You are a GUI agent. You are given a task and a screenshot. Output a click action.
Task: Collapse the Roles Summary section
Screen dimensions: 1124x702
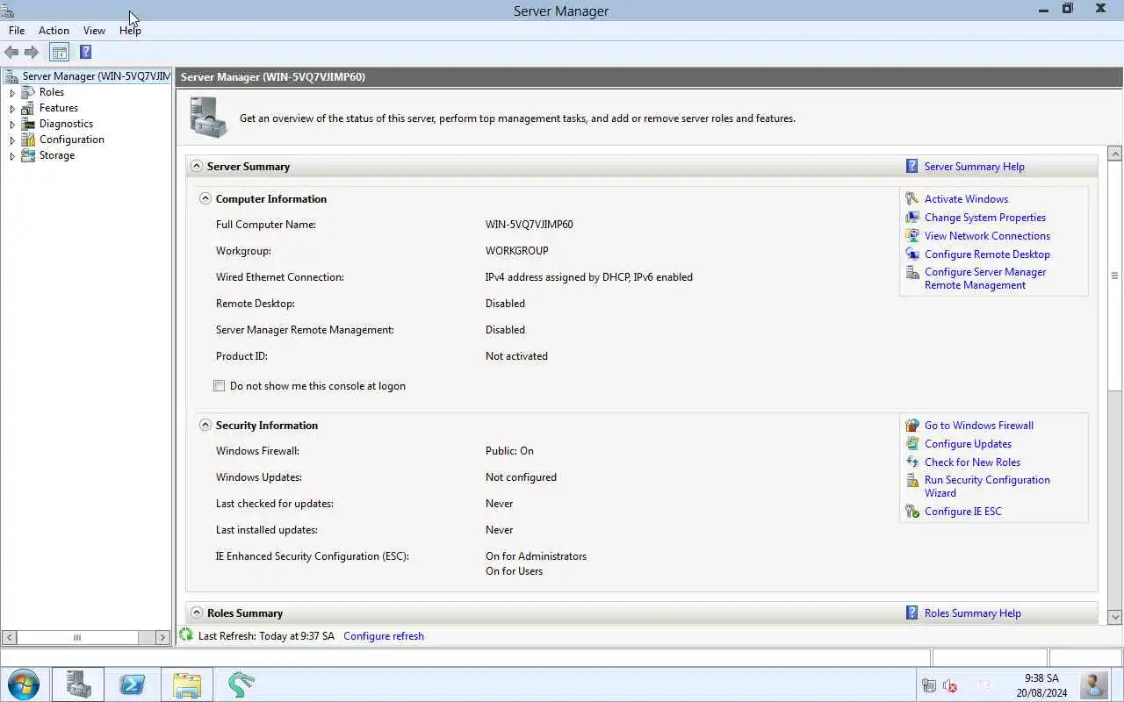pos(197,612)
